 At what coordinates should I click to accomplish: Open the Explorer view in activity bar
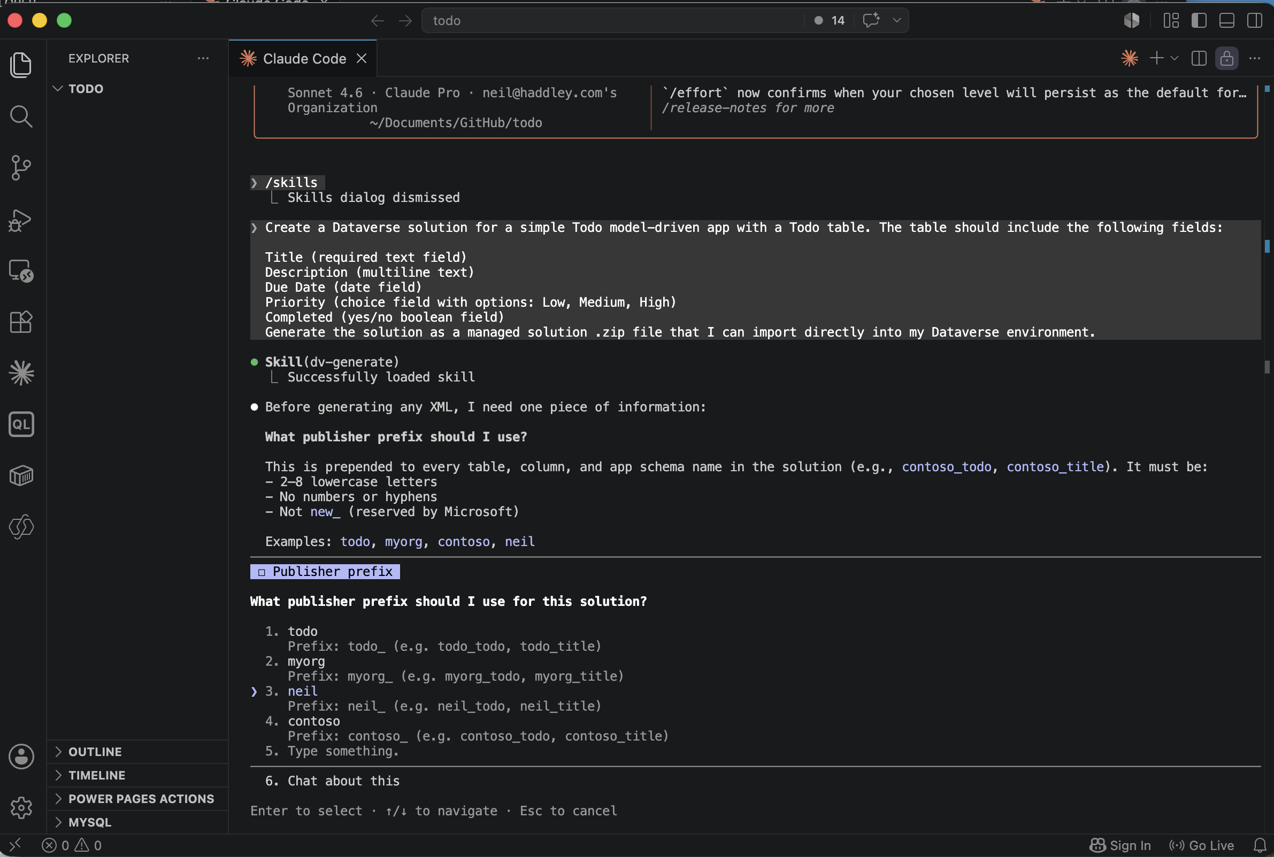(21, 65)
